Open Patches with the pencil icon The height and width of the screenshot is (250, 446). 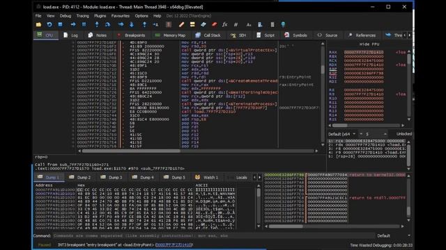(x=181, y=25)
